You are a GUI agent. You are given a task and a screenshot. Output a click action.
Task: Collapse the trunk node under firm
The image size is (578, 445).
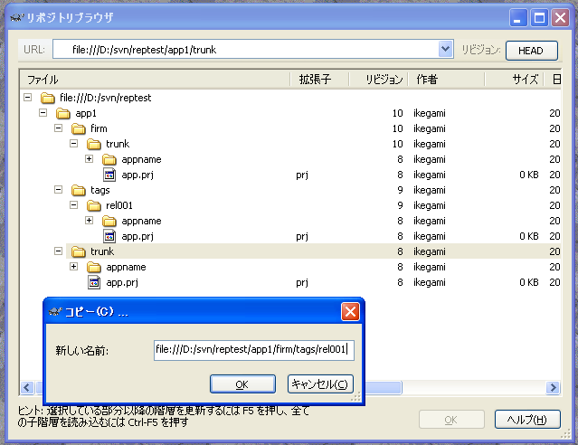74,144
